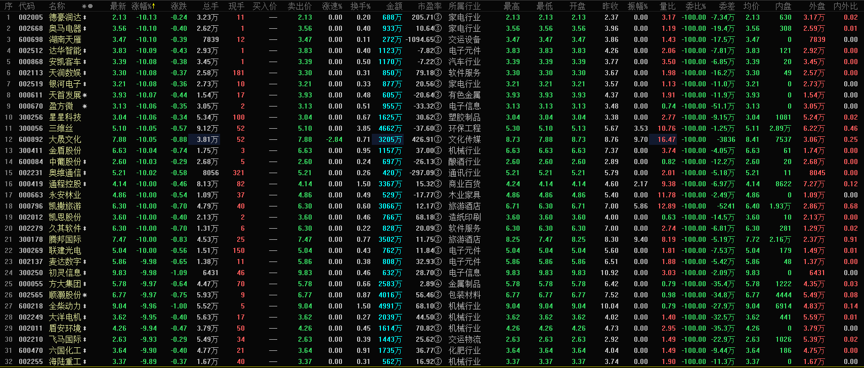This screenshot has height=368, width=864.
Task: Open stock 初灵信息
Action: (x=65, y=273)
